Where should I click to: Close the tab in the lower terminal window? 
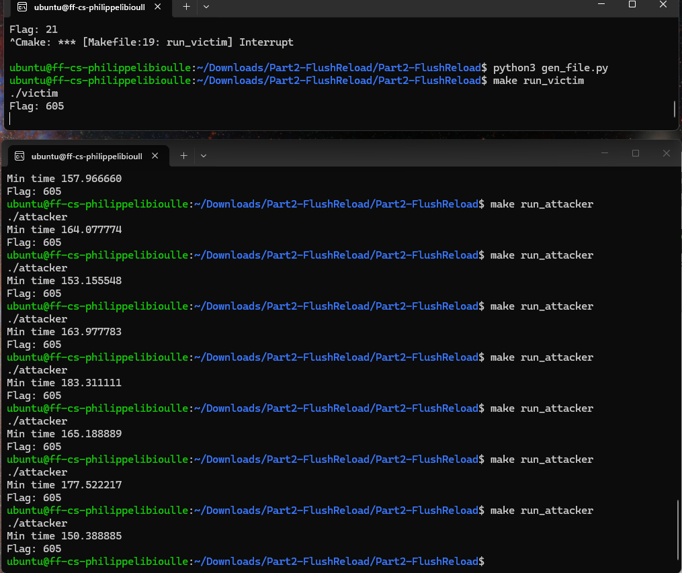155,156
